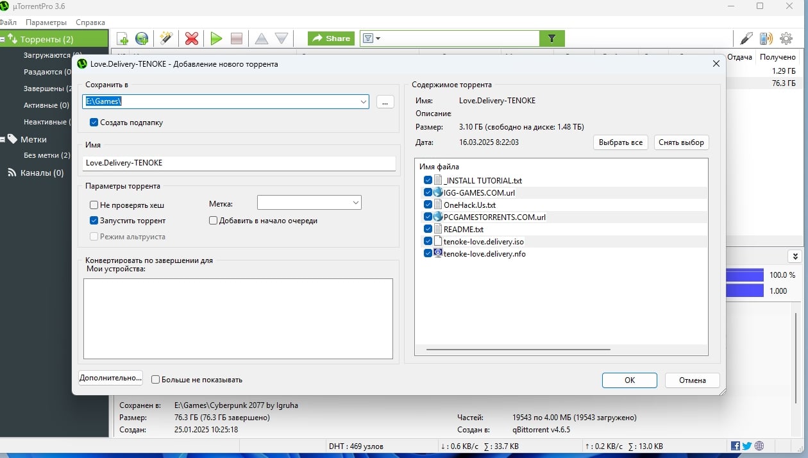This screenshot has width=808, height=458.
Task: Open the Файл menu
Action: pos(8,22)
